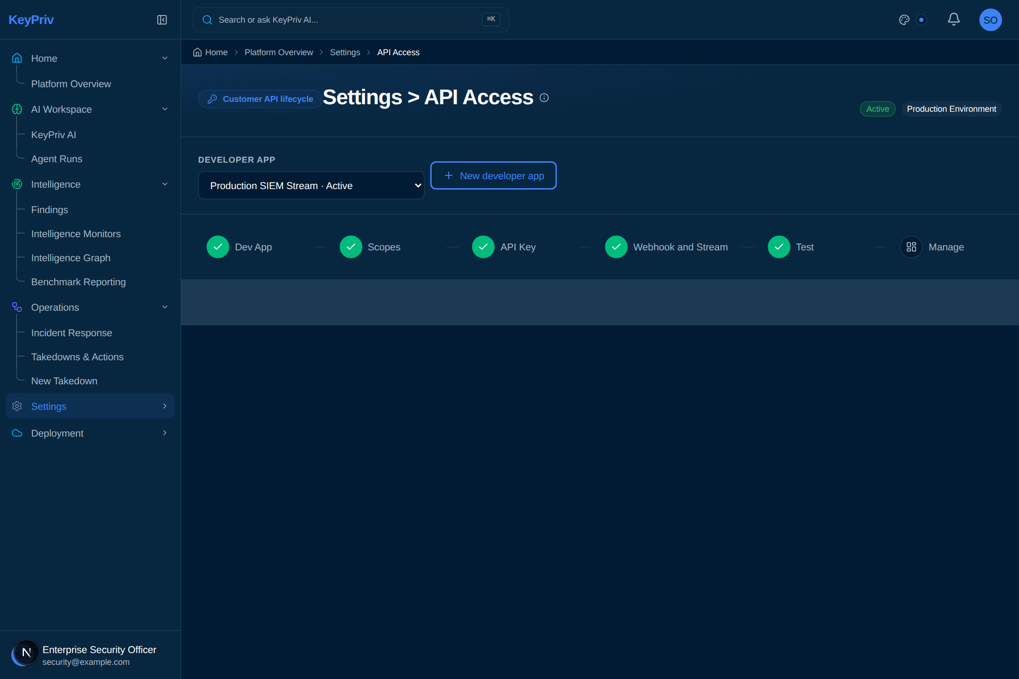Click the Intelligence radar icon
Viewport: 1019px width, 679px height.
[17, 184]
